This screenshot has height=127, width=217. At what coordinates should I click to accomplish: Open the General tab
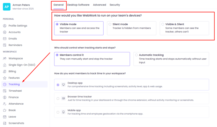[59, 5]
